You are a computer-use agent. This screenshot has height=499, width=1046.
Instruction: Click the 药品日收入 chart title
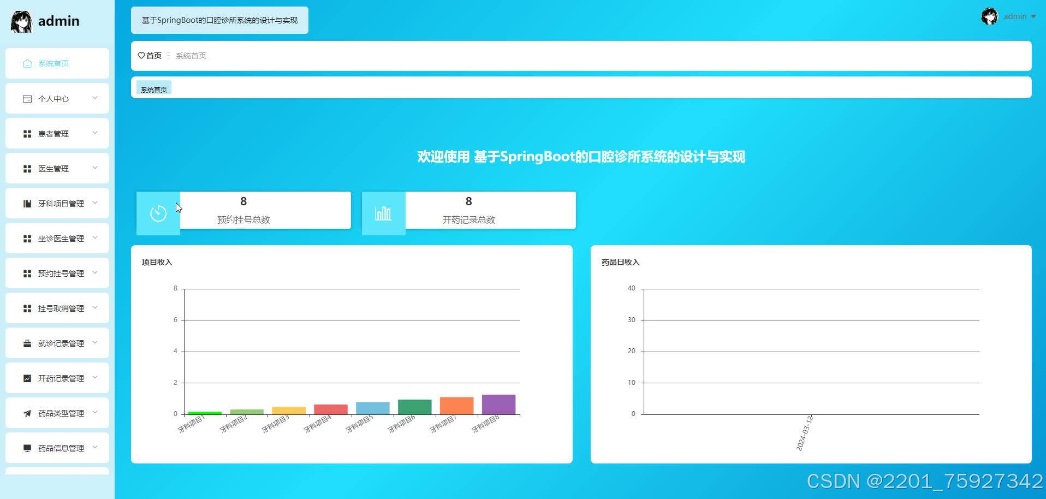[x=620, y=262]
